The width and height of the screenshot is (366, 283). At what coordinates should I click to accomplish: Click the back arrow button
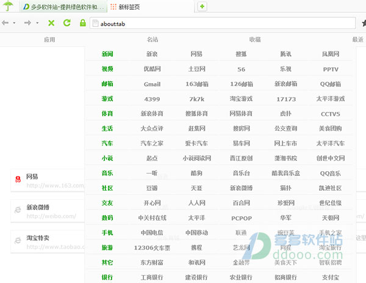5,23
